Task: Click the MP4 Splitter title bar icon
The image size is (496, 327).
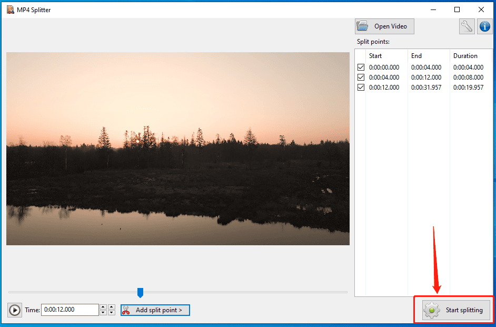Action: pyautogui.click(x=11, y=9)
